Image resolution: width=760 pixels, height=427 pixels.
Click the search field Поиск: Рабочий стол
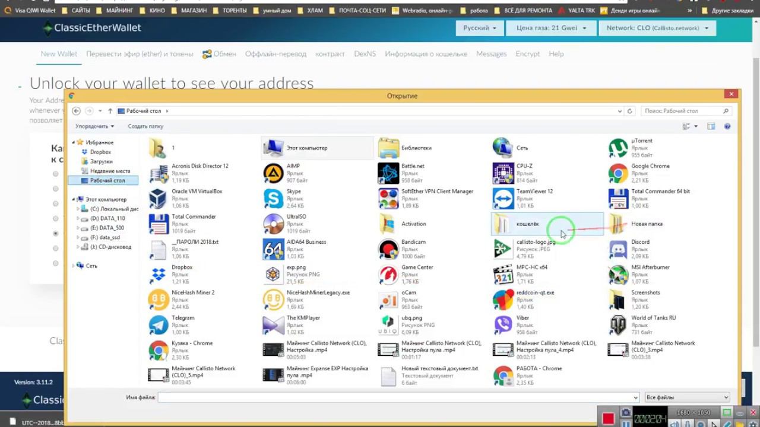(686, 111)
